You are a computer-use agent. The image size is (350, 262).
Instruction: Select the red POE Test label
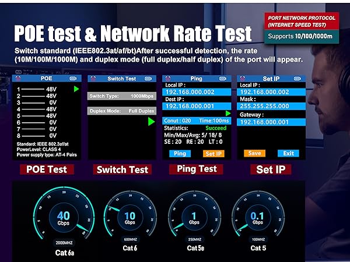coord(47,169)
